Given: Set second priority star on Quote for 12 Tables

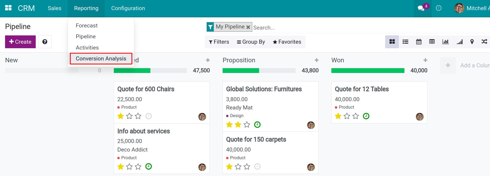Looking at the screenshot, I should (x=347, y=116).
